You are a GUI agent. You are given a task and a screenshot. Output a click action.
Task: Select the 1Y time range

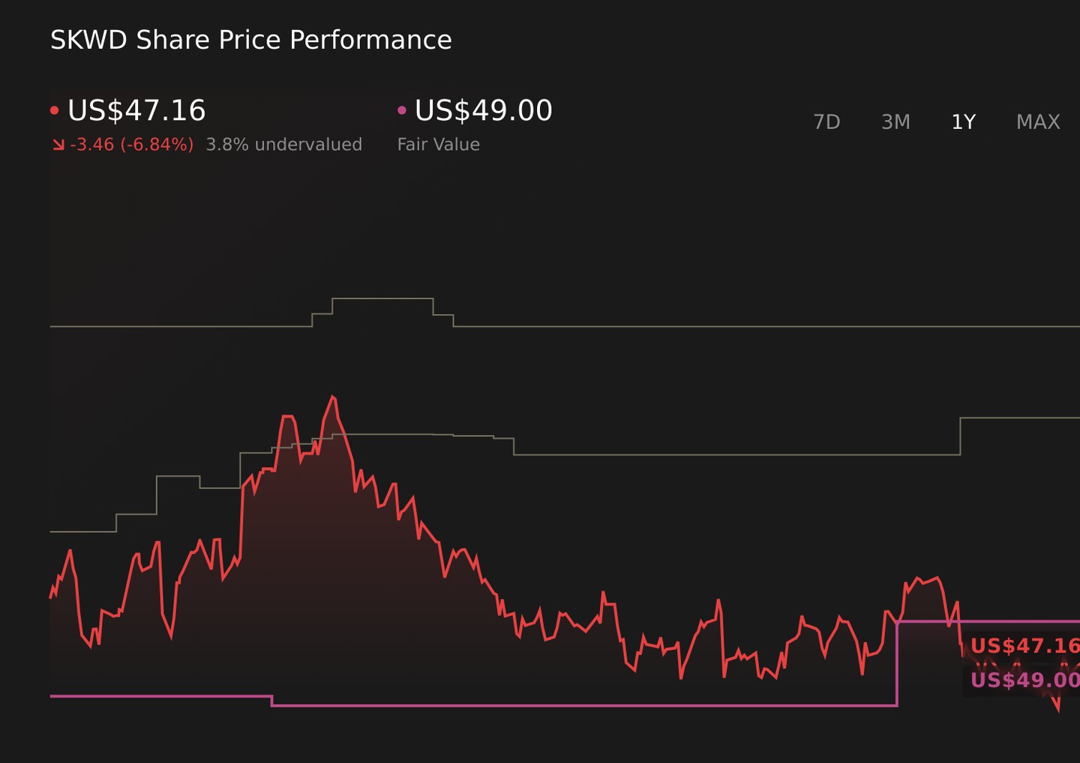[x=963, y=122]
